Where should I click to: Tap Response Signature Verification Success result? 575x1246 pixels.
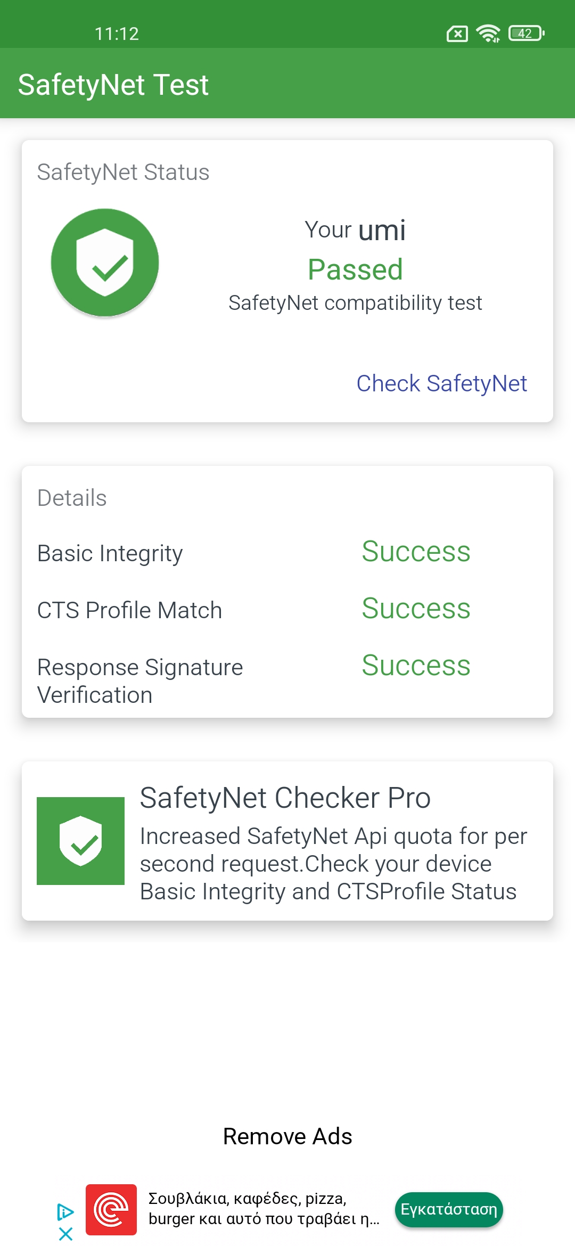click(416, 666)
